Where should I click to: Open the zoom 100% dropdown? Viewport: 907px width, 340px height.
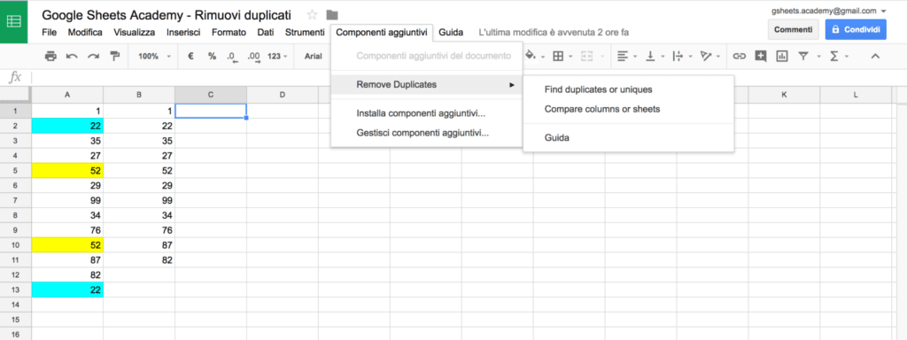(x=154, y=56)
